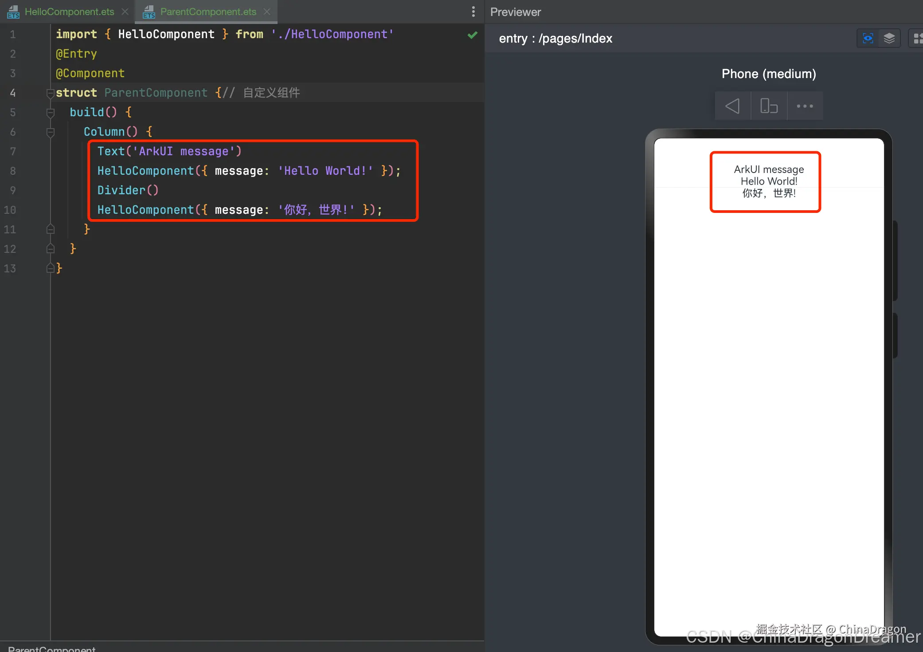Screen dimensions: 923x652
Task: Click the Column() call in code
Action: point(111,132)
